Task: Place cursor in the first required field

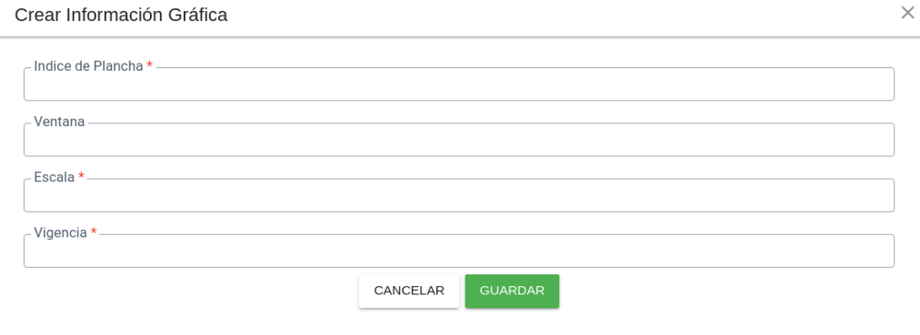Action: (x=459, y=84)
